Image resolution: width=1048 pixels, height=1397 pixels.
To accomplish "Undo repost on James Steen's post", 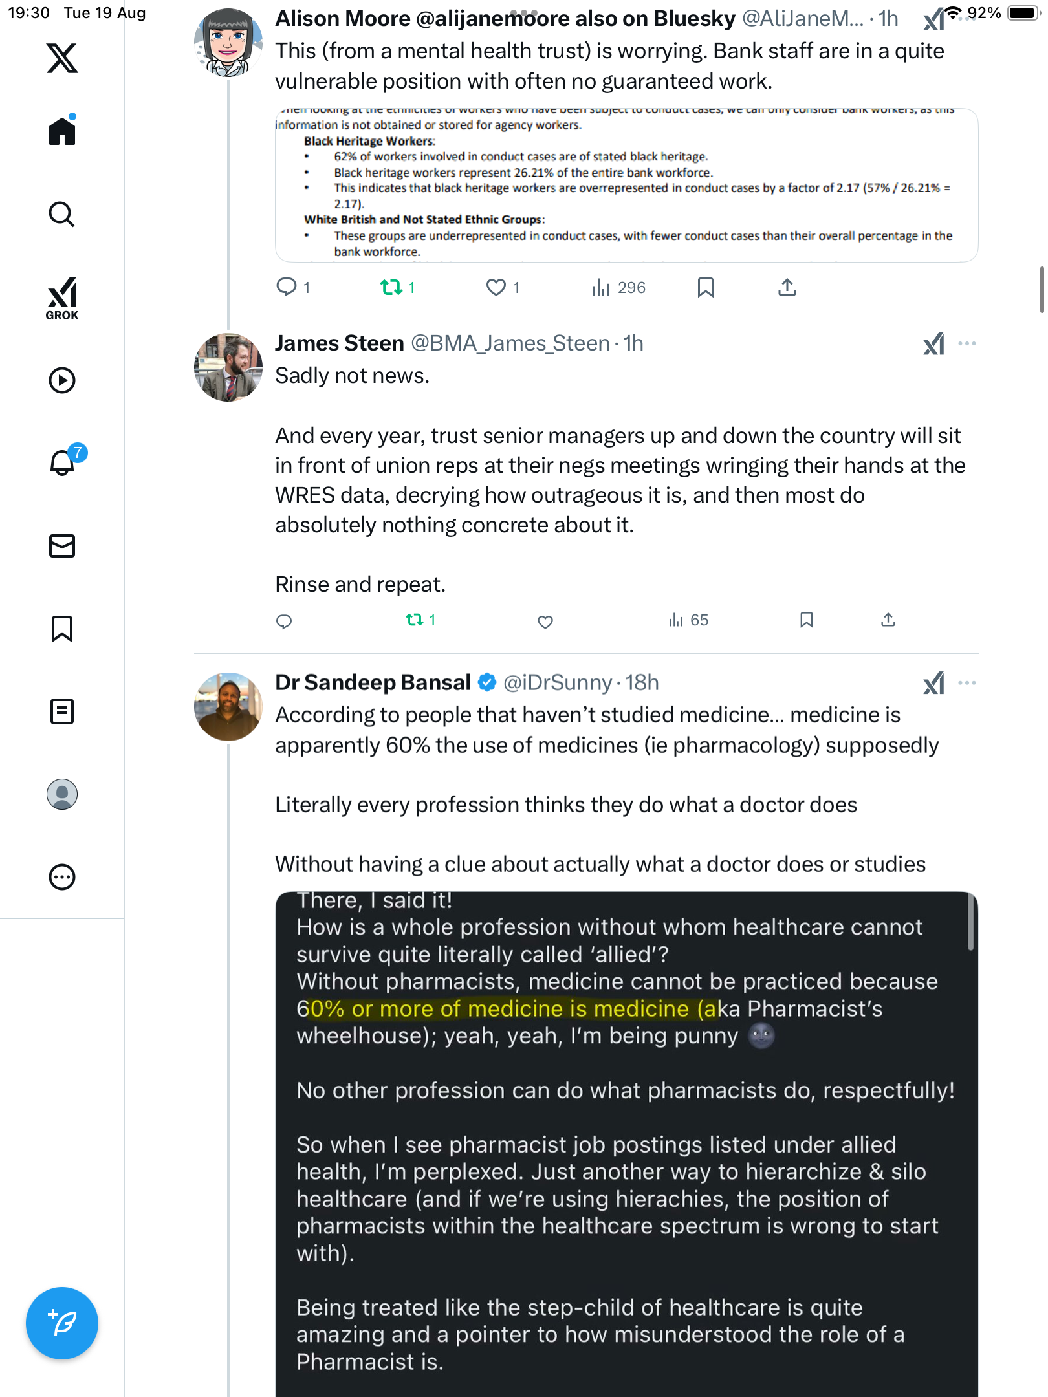I will 415,620.
